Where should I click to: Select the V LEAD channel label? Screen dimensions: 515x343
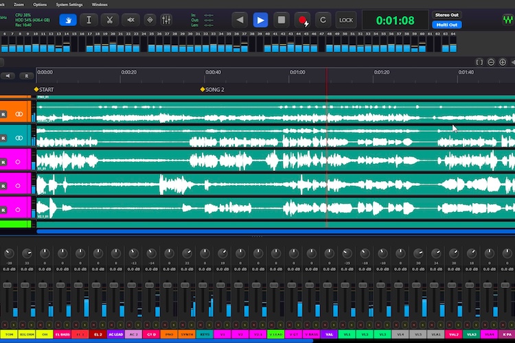click(x=275, y=334)
